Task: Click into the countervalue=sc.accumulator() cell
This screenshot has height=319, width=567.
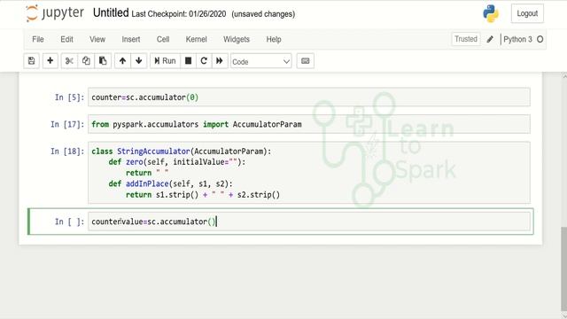Action: tap(309, 222)
